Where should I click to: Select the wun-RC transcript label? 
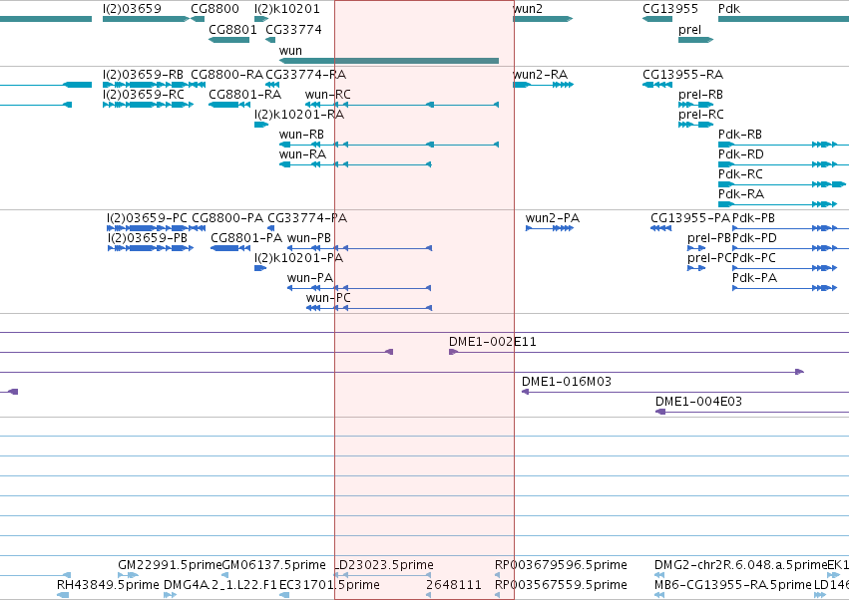coord(327,95)
